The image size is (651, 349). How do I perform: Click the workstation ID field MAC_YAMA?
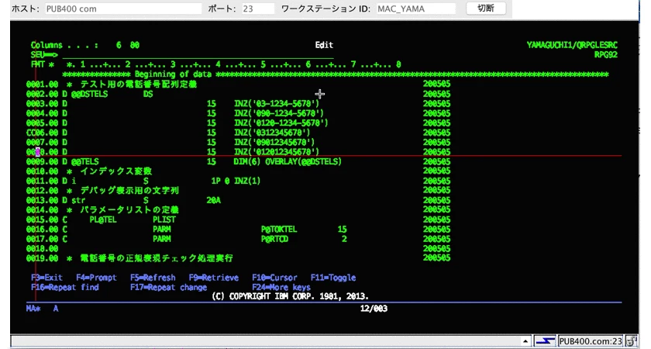click(415, 9)
